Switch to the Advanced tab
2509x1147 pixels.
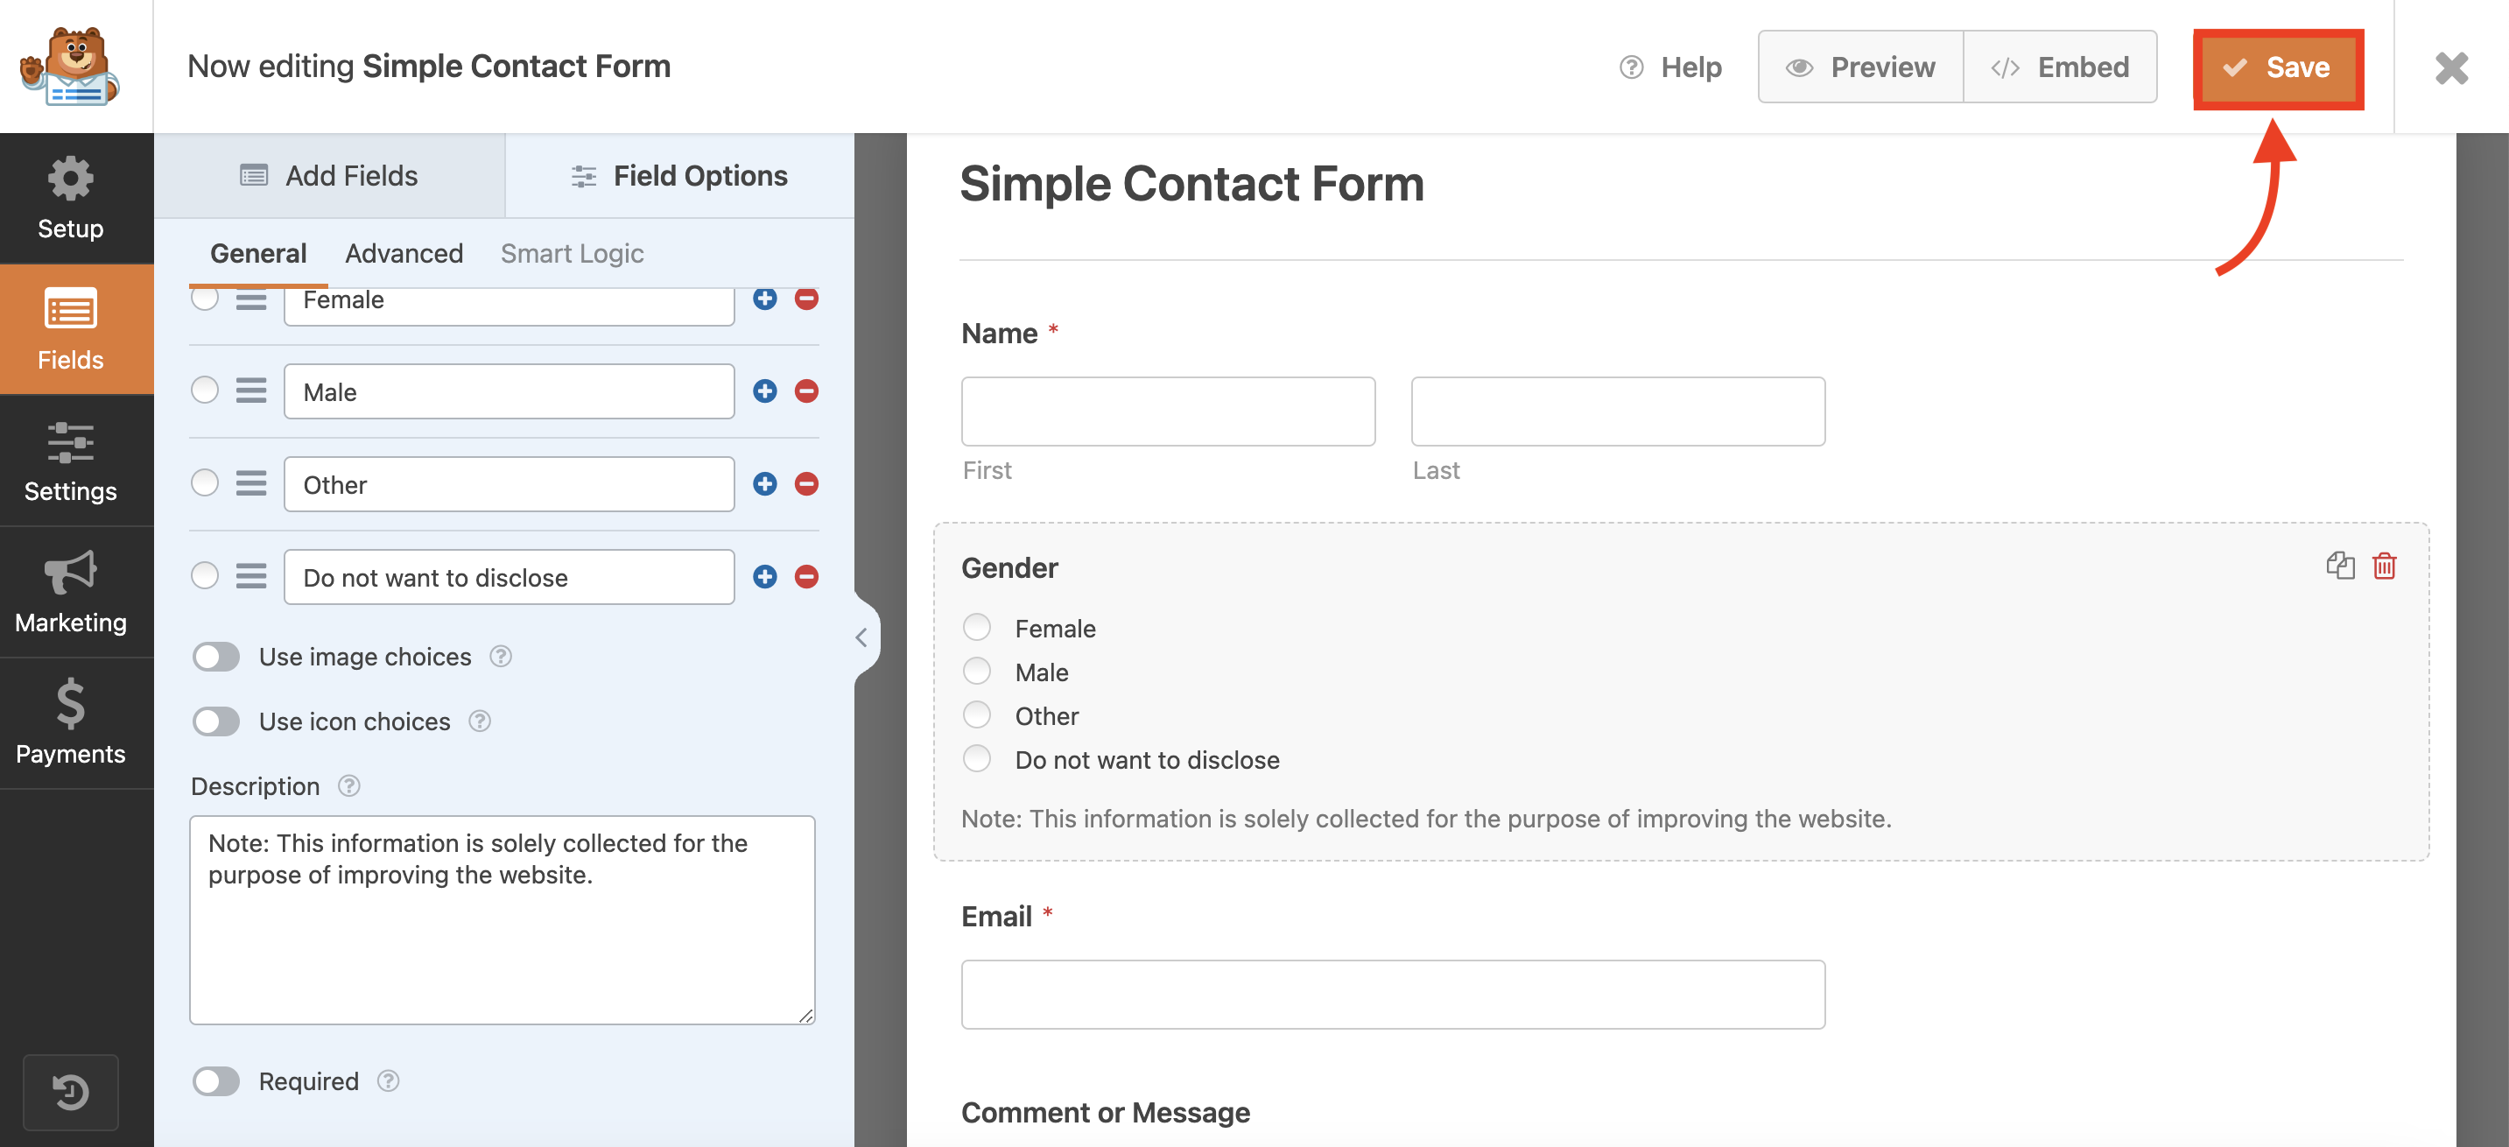tap(404, 251)
